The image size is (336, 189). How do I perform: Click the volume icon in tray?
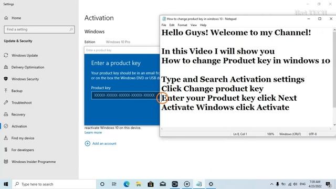295,184
